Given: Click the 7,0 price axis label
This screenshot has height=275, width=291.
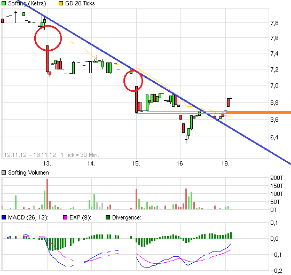Looking at the screenshot, I should 274,85.
